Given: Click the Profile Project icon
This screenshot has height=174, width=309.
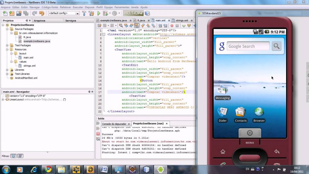Looking at the screenshot, I should [114, 13].
